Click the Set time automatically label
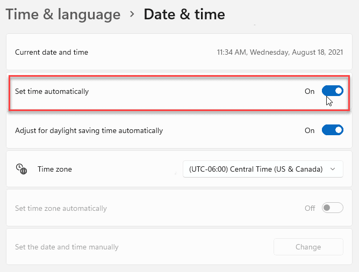This screenshot has width=359, height=272. click(x=52, y=91)
